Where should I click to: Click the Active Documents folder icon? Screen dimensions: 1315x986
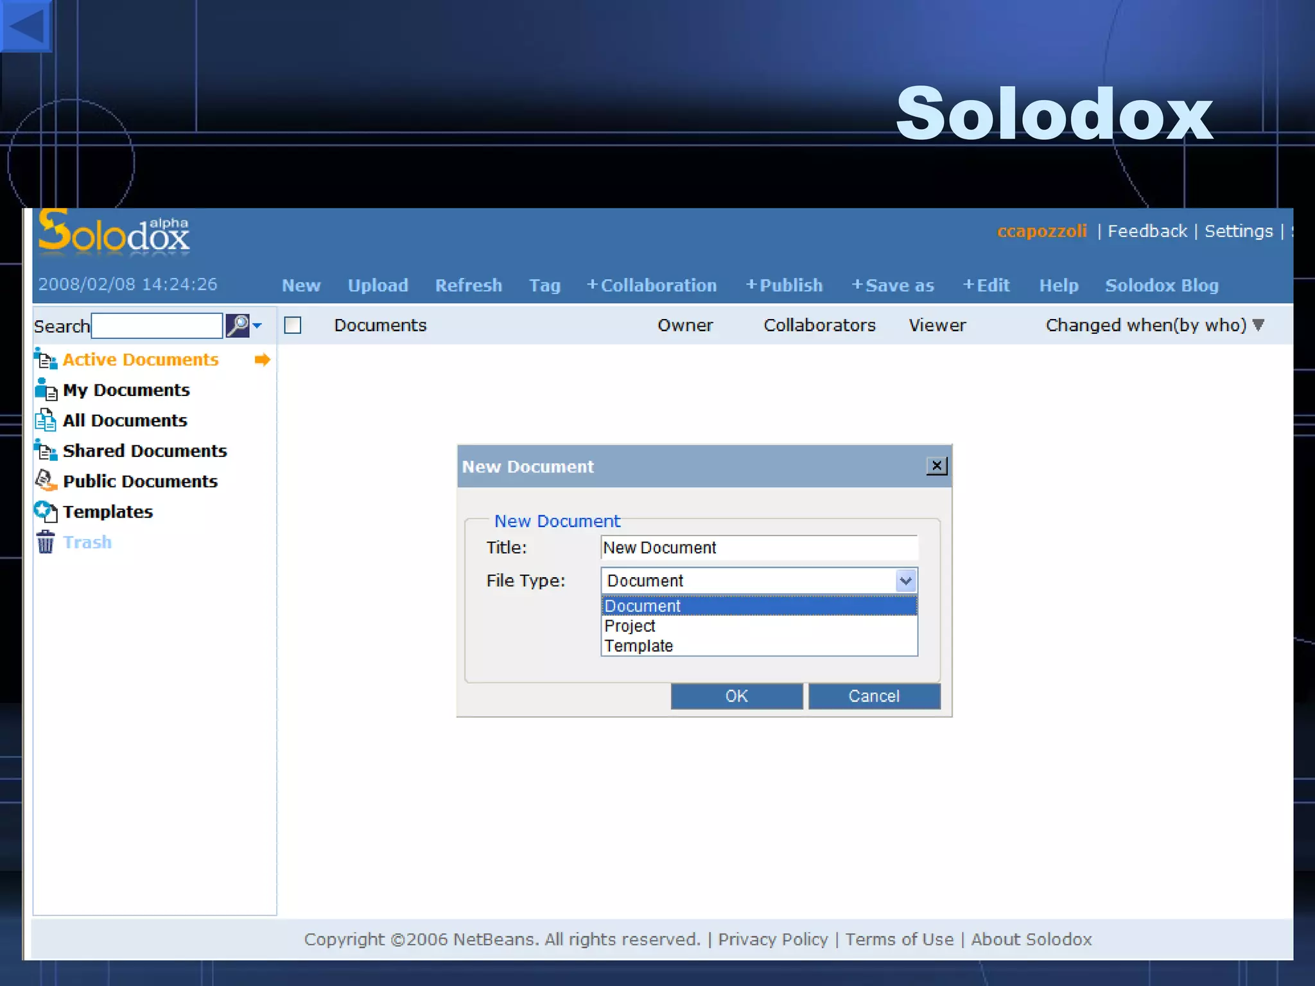[x=45, y=359]
